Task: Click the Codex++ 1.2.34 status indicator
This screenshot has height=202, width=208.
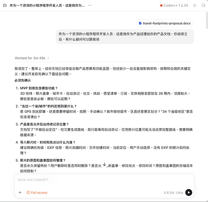Action: (174, 6)
